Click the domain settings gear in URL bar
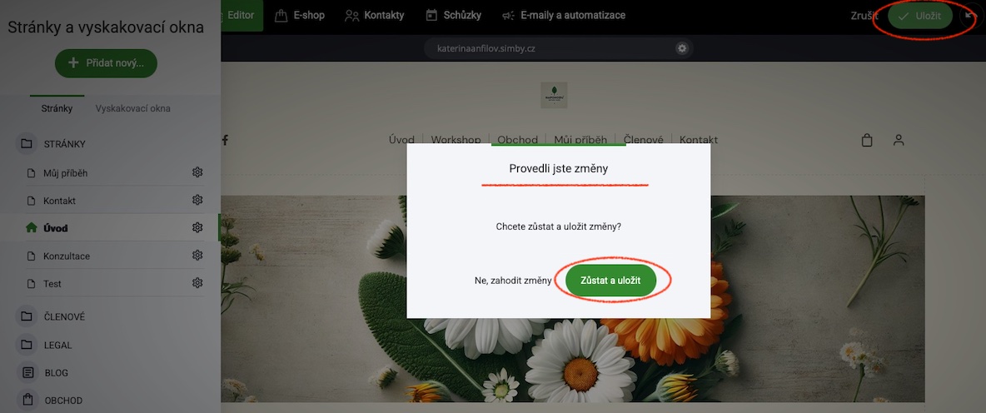Screen dimensions: 986x413 click(682, 48)
